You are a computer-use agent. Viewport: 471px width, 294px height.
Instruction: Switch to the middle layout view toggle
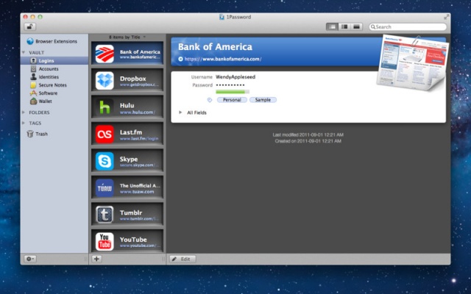tap(344, 26)
